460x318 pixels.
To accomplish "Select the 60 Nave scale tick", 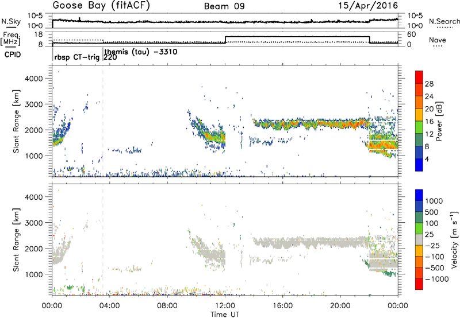I will point(412,34).
